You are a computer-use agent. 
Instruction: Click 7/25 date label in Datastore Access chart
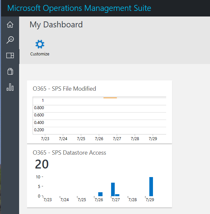82,200
